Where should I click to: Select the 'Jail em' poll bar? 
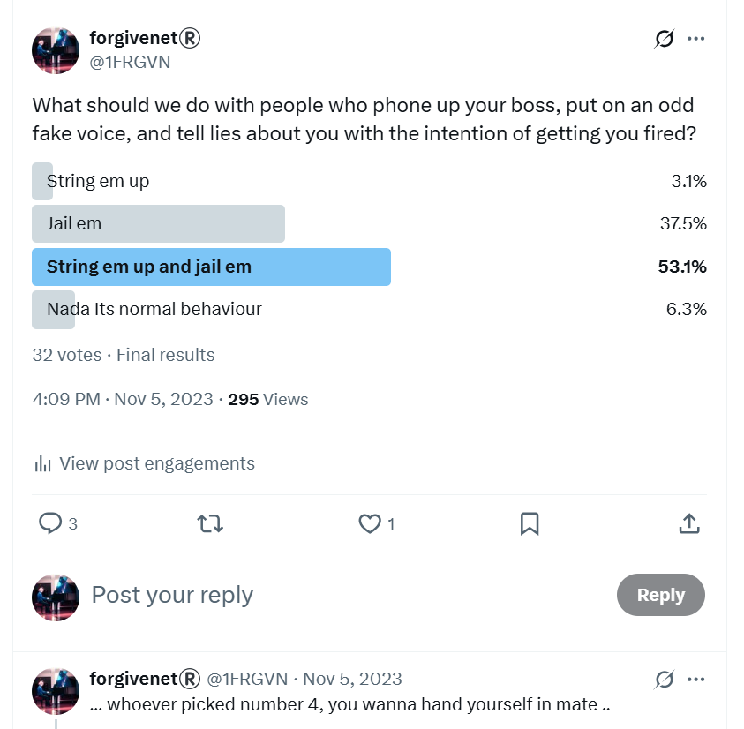[x=369, y=223]
